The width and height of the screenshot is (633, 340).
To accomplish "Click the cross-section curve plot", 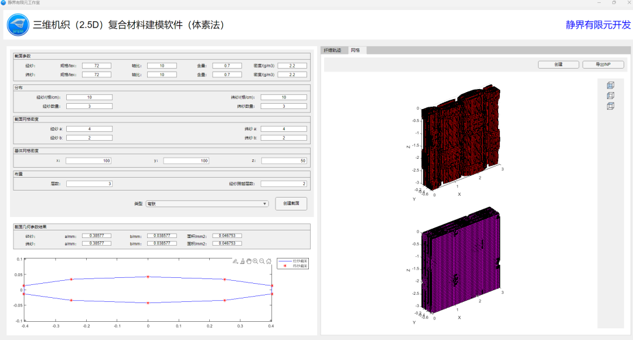I will click(148, 290).
